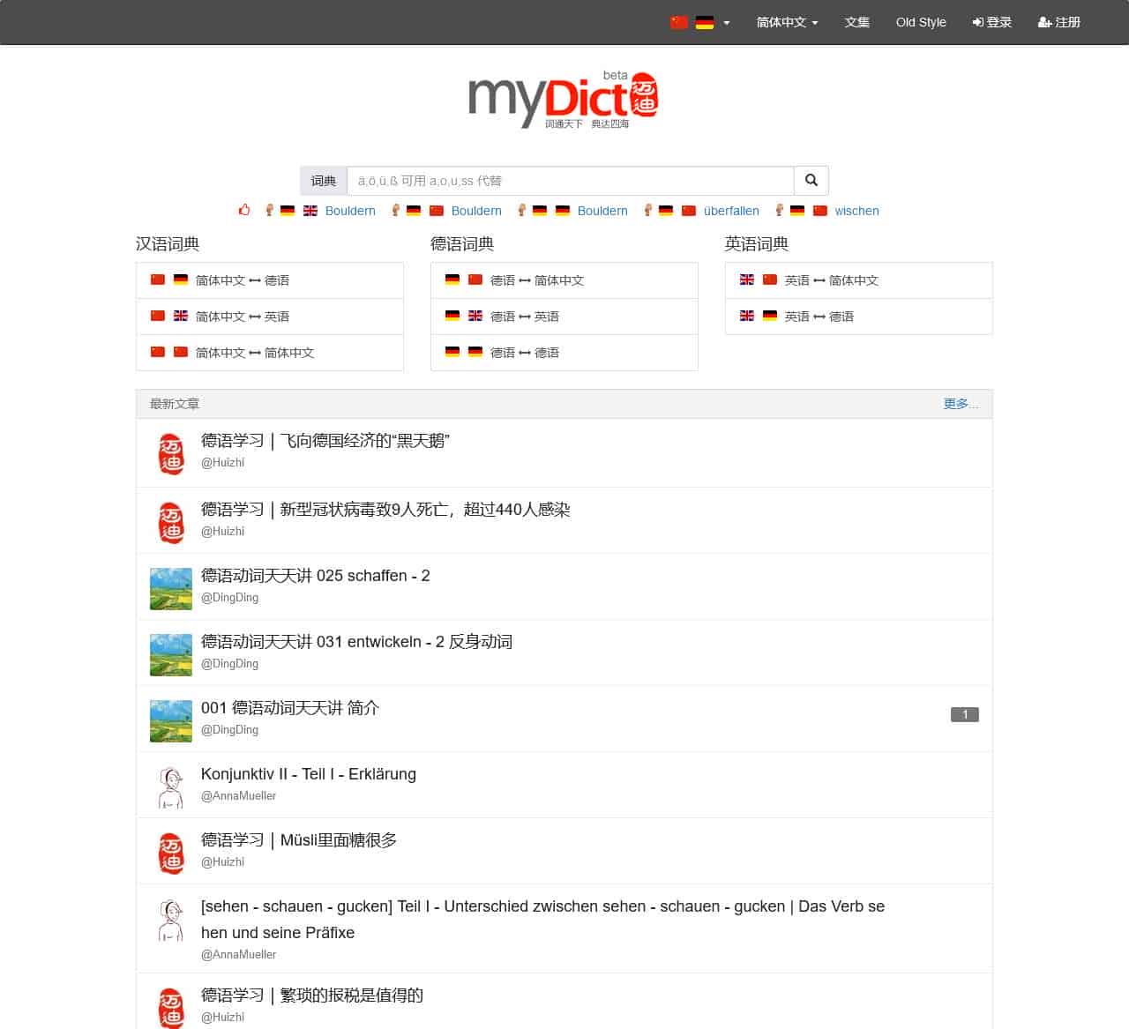
Task: Select 简体中文 ⟷ 简体中文 dictionary
Action: click(x=270, y=353)
